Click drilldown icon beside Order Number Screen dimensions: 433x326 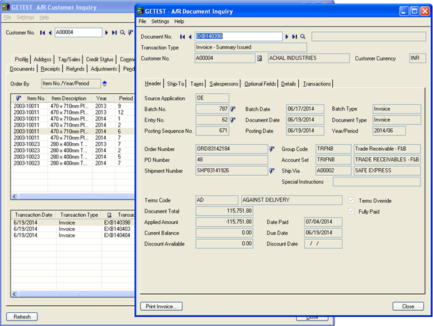point(272,148)
